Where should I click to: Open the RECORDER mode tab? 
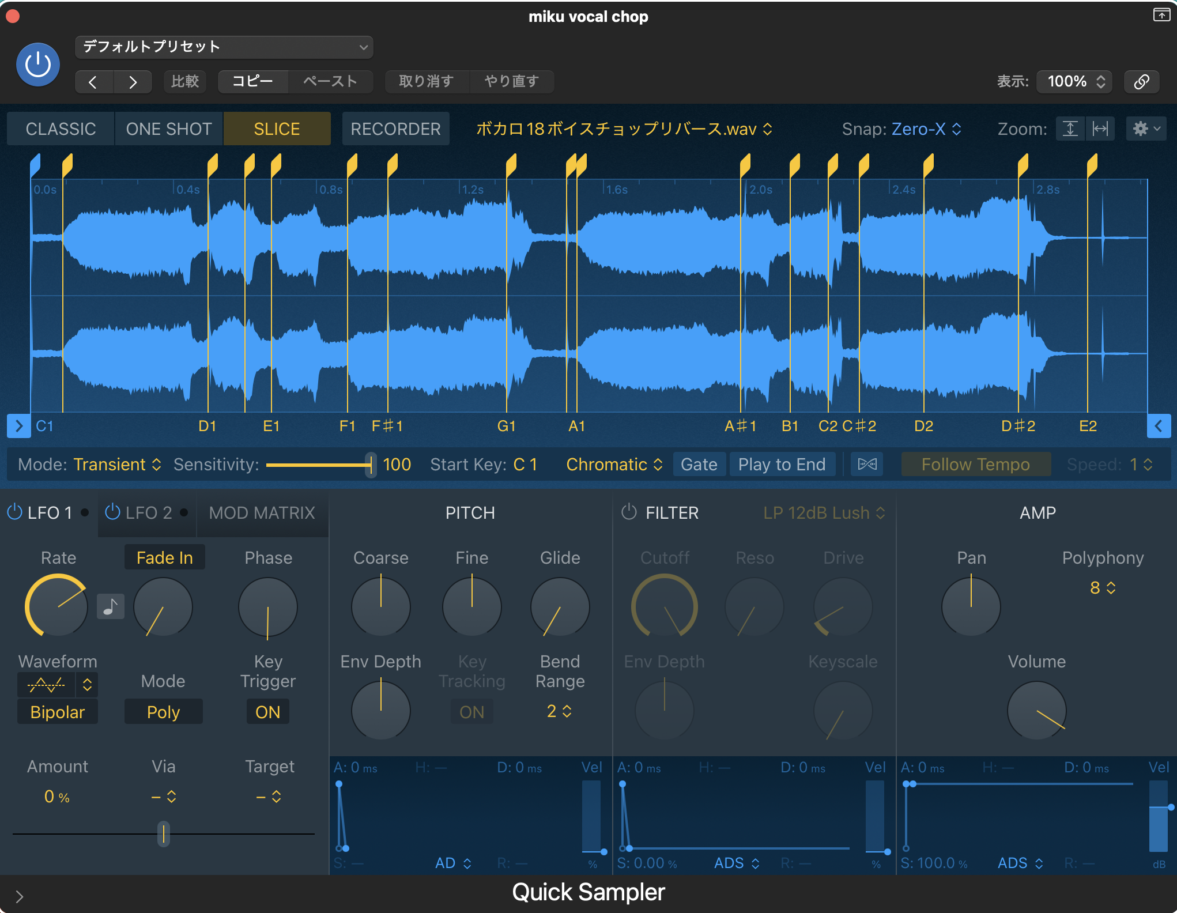click(x=395, y=129)
